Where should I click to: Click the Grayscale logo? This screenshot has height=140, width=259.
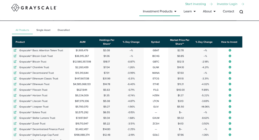tap(34, 8)
